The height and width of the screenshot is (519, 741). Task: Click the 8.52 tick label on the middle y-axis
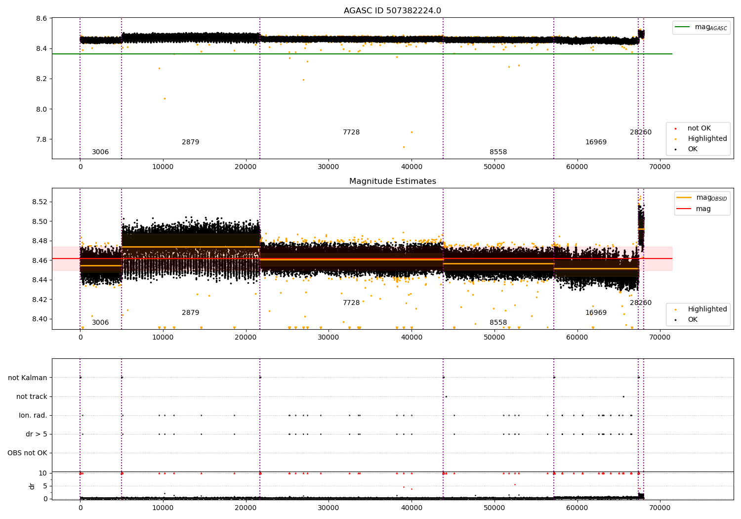coord(40,202)
